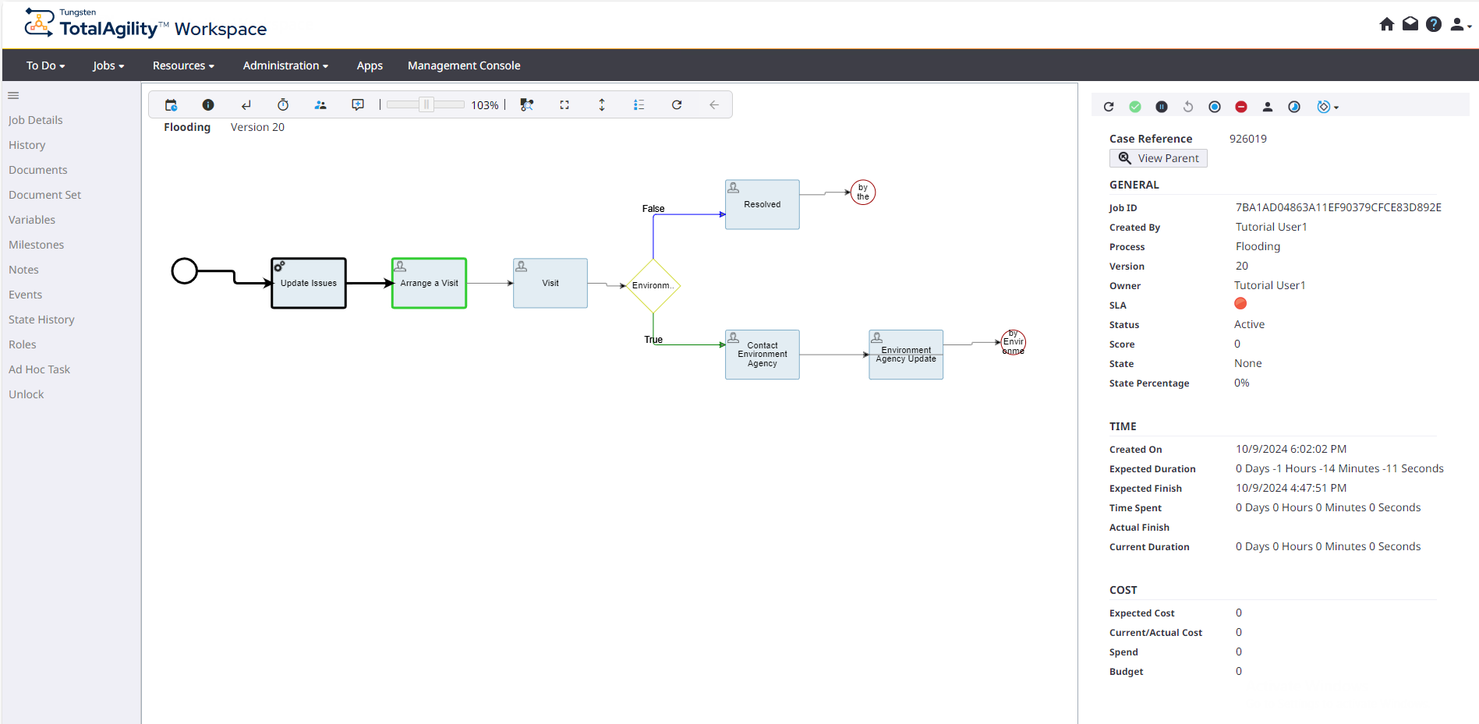This screenshot has height=724, width=1479.
Task: Click the info icon in diagram toolbar
Action: [208, 105]
